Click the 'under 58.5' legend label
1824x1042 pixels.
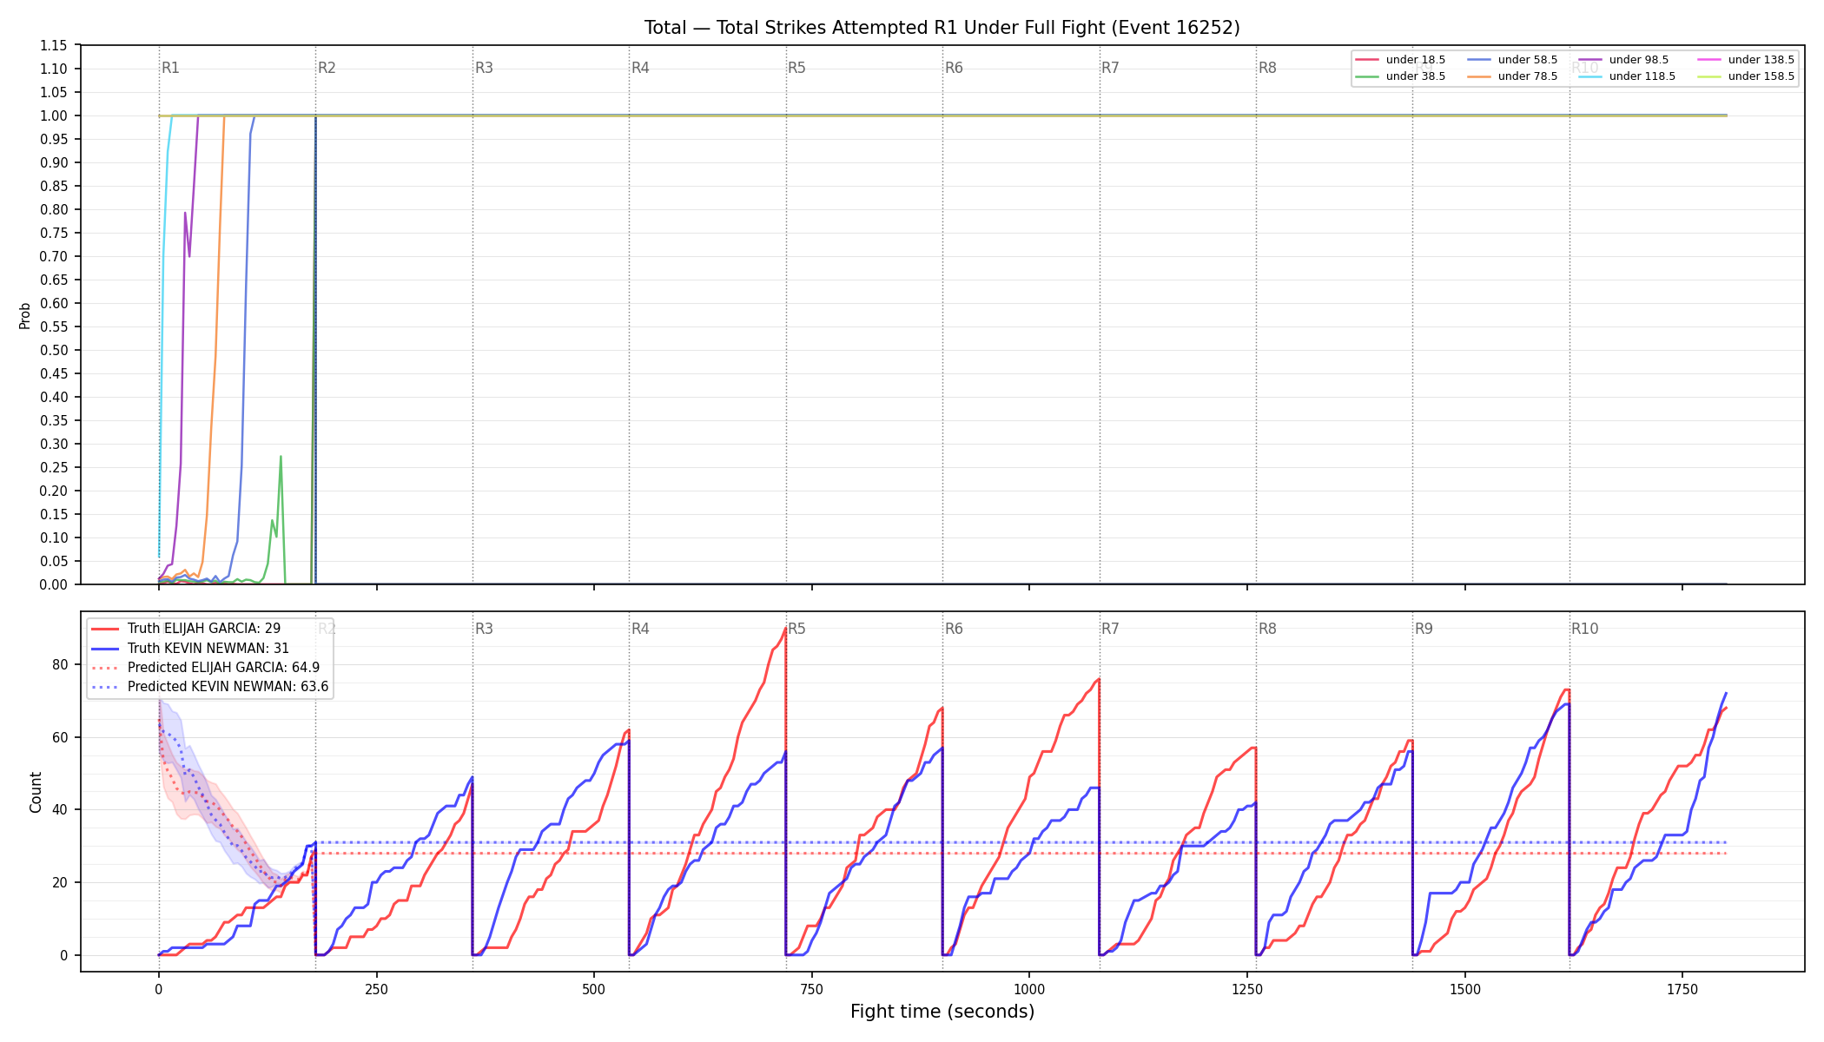pos(1528,60)
